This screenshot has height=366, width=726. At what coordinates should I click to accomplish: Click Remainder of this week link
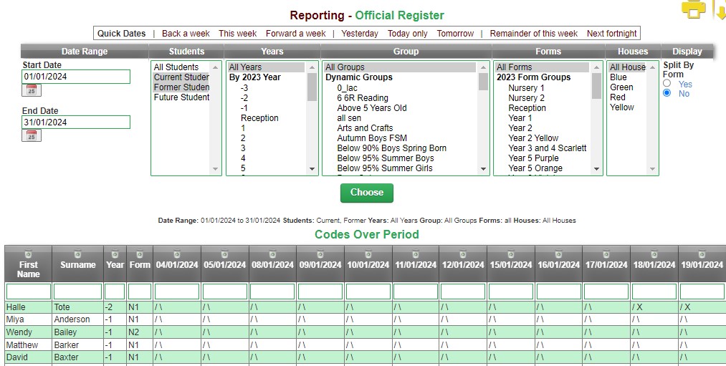point(533,34)
